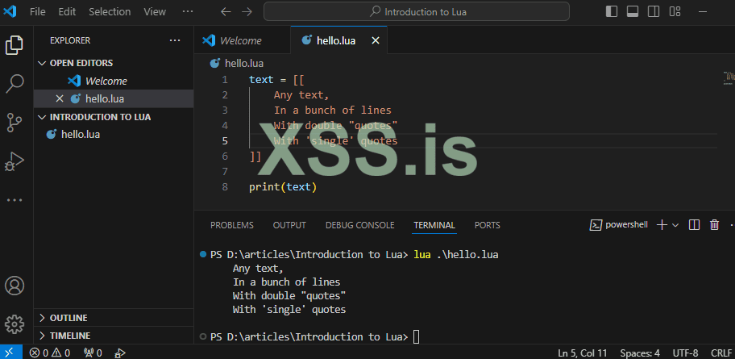Open the new terminal launch profile dropdown
The height and width of the screenshot is (359, 735).
click(675, 225)
